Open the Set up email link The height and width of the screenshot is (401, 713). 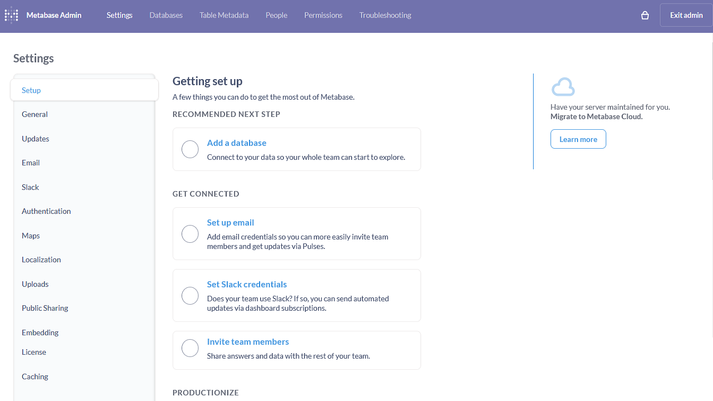pyautogui.click(x=231, y=223)
